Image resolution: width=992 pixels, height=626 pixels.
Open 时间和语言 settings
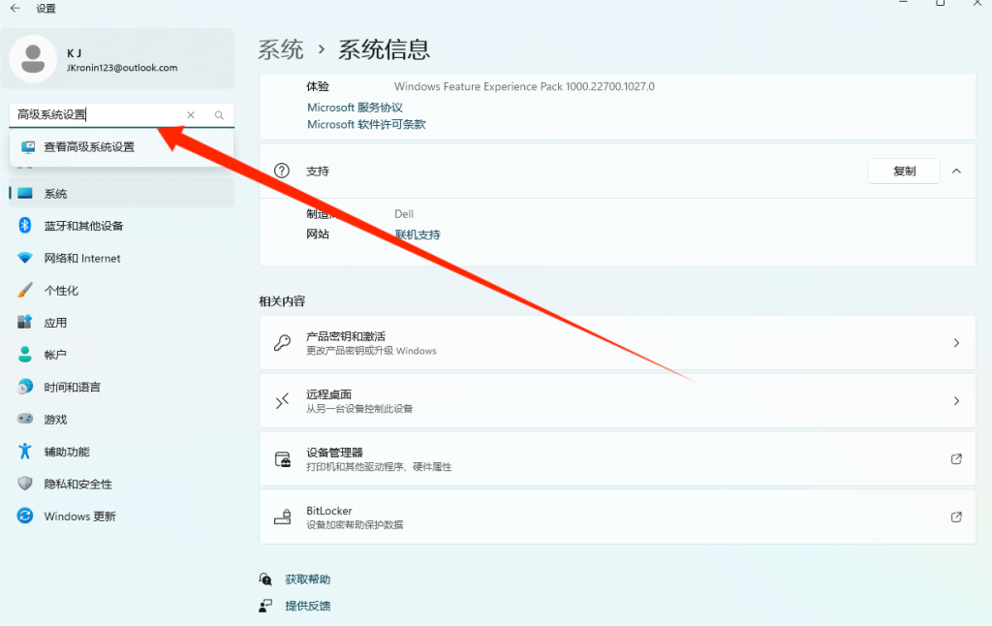[72, 387]
